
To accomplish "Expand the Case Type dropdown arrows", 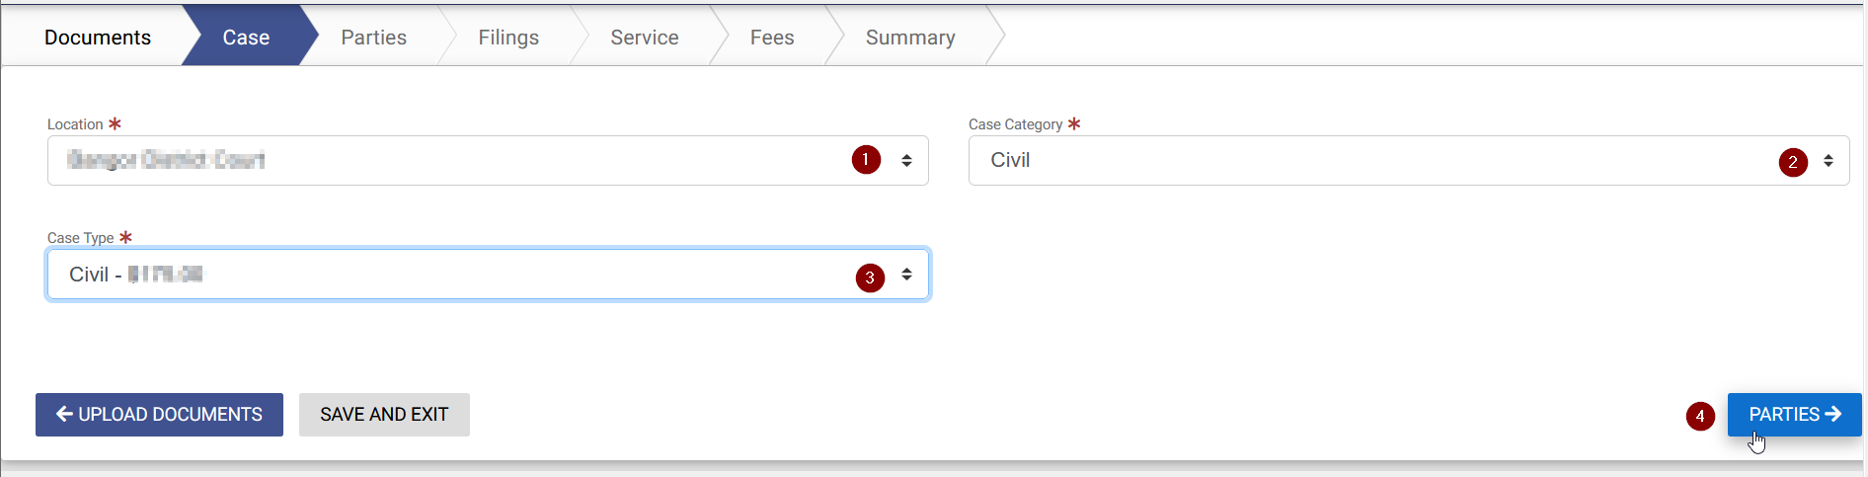I will 906,275.
